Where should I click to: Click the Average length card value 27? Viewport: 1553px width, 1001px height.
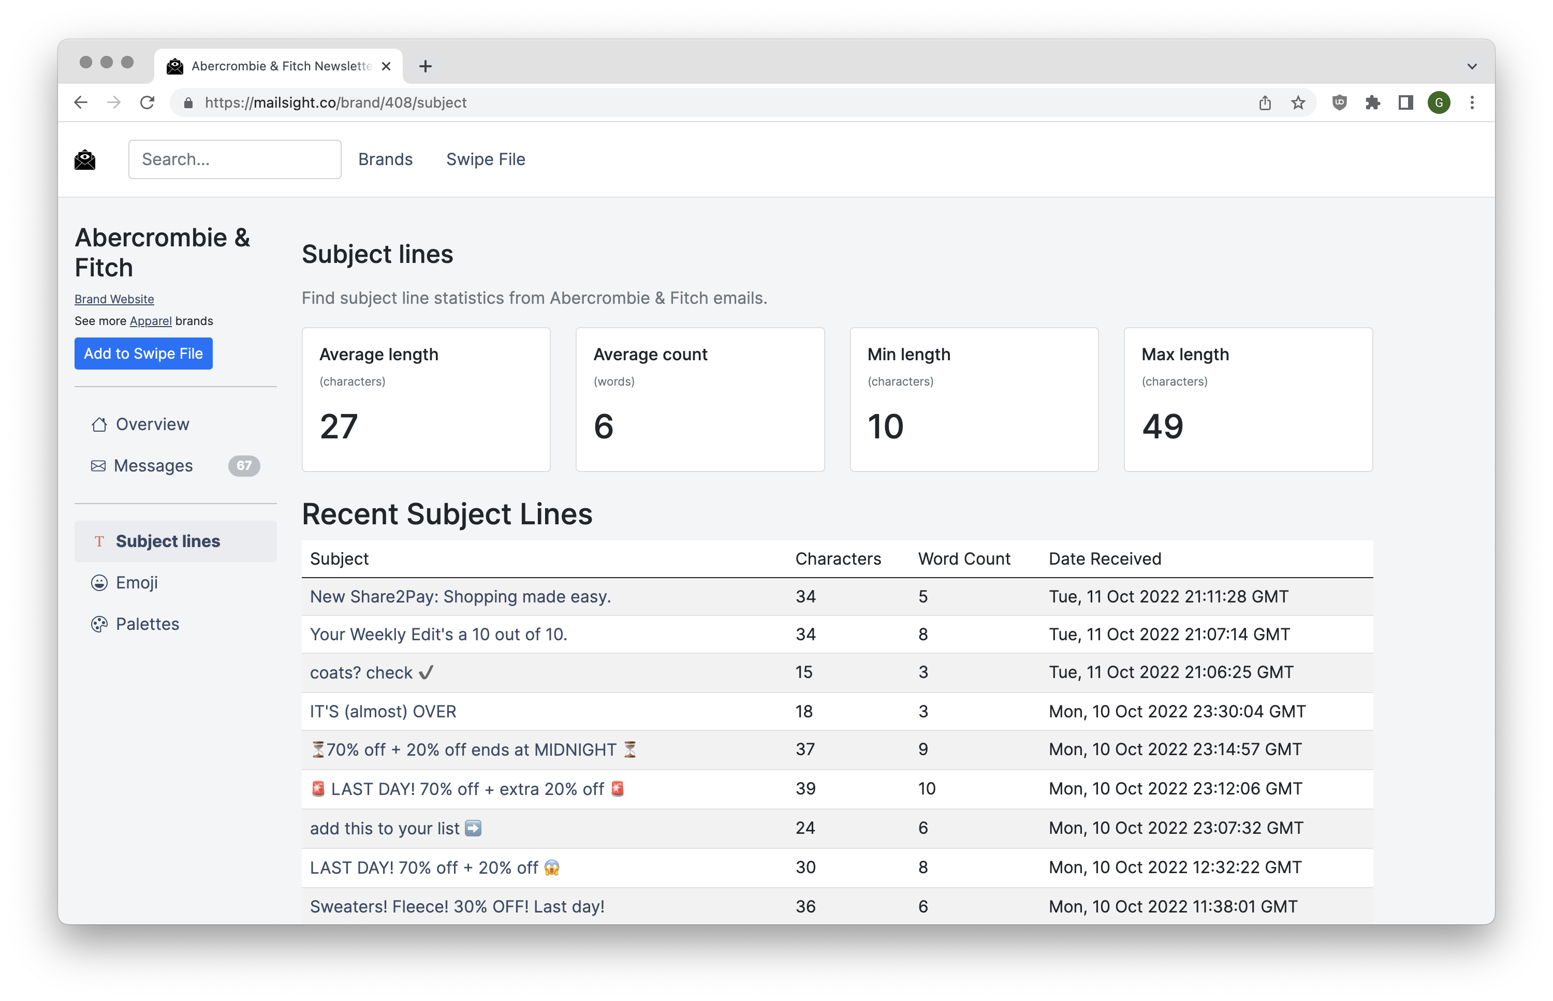pyautogui.click(x=339, y=426)
